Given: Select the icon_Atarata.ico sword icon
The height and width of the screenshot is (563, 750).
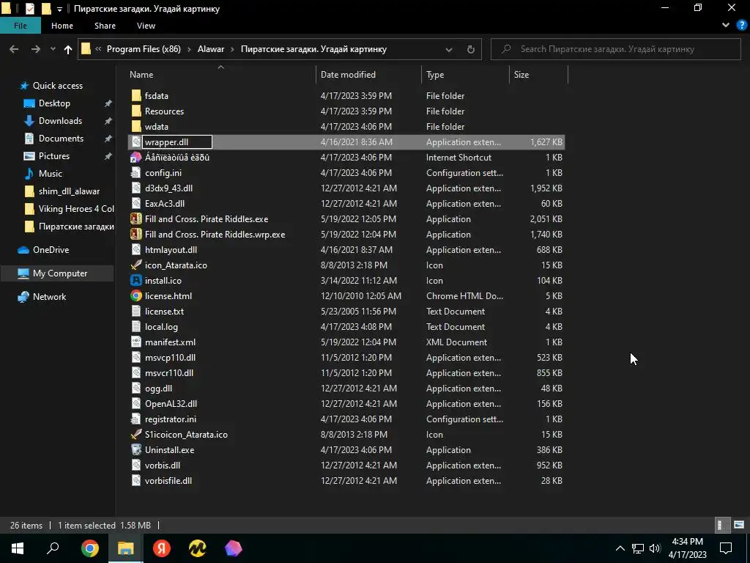Looking at the screenshot, I should [x=136, y=265].
